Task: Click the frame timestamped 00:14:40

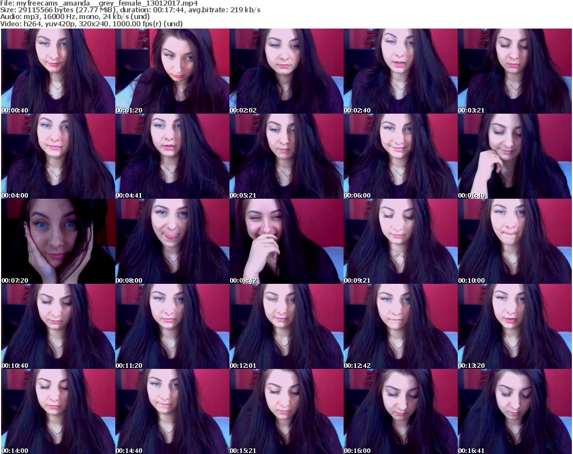Action: 172,411
